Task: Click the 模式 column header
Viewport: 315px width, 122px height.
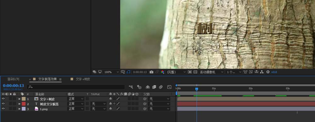Action: [x=71, y=94]
